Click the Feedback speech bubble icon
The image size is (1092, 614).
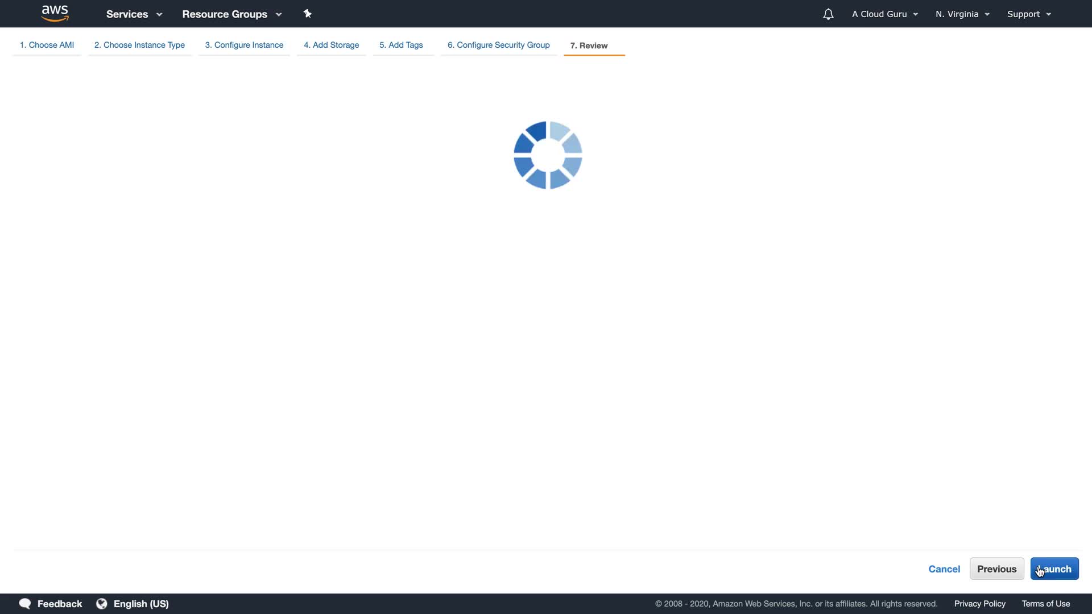pyautogui.click(x=25, y=604)
